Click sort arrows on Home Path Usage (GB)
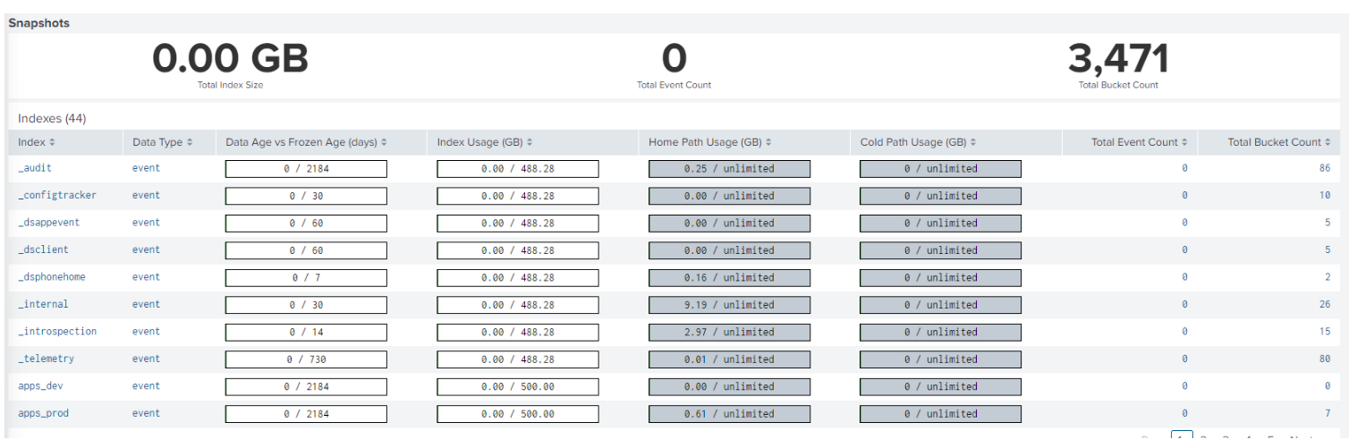Viewport: 1357px width, 448px height. click(x=768, y=143)
